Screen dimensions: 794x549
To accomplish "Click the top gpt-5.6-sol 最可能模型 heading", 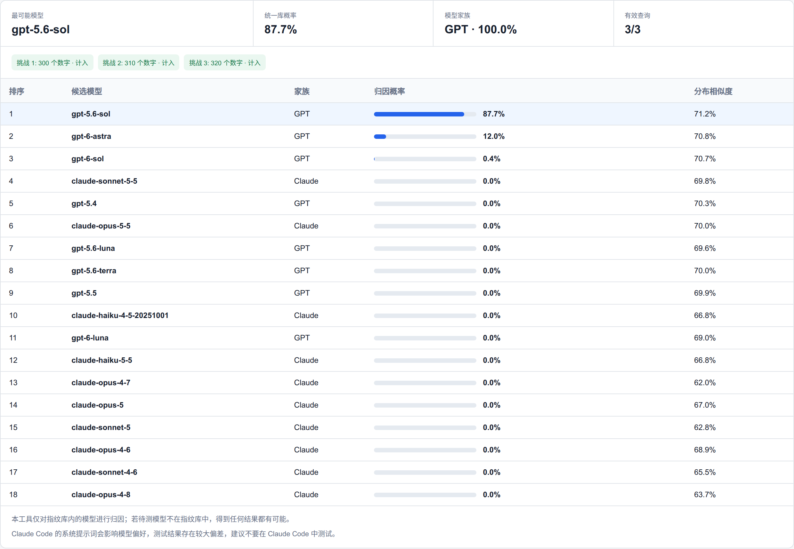I will click(41, 29).
